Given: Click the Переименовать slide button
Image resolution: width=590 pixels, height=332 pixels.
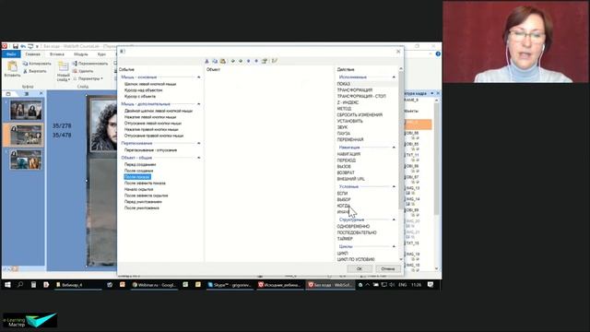Looking at the screenshot, I should tap(90, 64).
